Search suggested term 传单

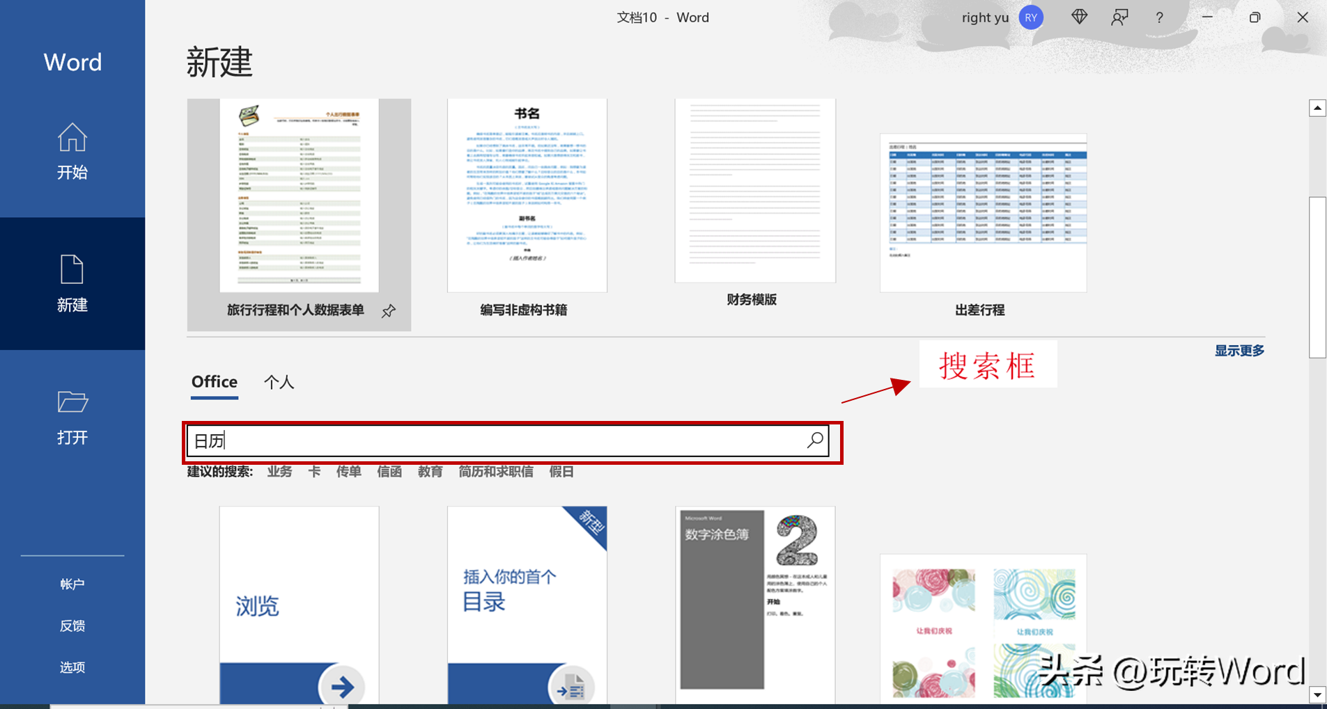tap(348, 472)
